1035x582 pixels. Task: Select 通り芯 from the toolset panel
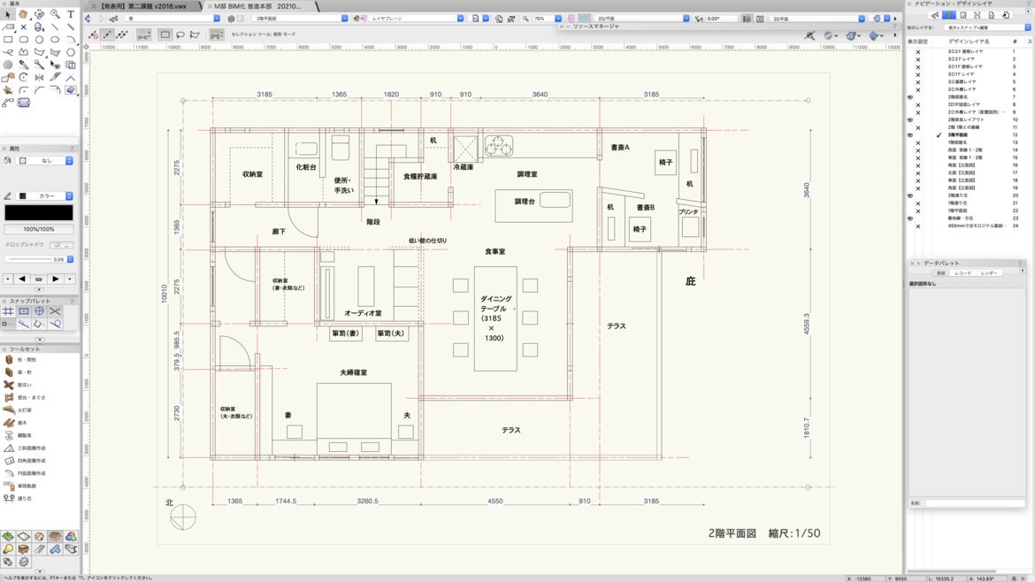(x=22, y=499)
